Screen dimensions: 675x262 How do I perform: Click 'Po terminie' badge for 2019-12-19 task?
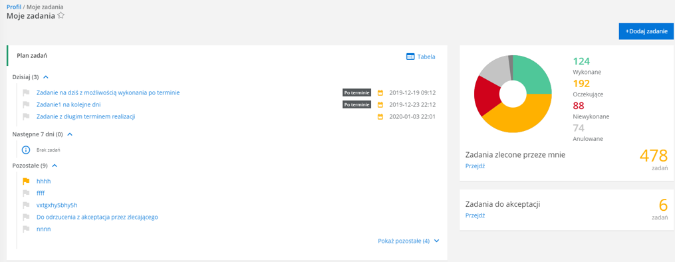(x=357, y=92)
